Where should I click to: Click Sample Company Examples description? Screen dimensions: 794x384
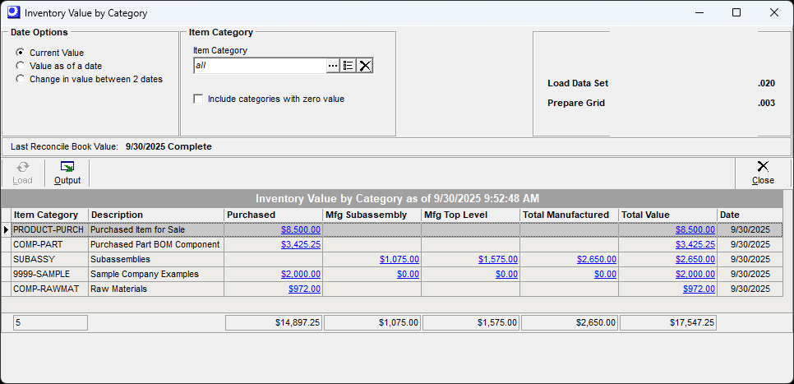click(156, 274)
